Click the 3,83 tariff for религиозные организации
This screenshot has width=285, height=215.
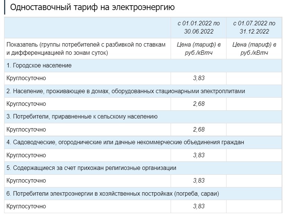click(199, 181)
